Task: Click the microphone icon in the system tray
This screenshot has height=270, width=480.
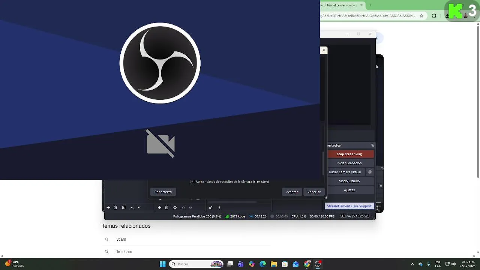Action: pos(429,264)
